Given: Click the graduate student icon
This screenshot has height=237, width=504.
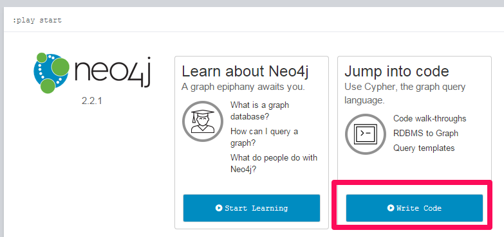Looking at the screenshot, I should tap(203, 121).
